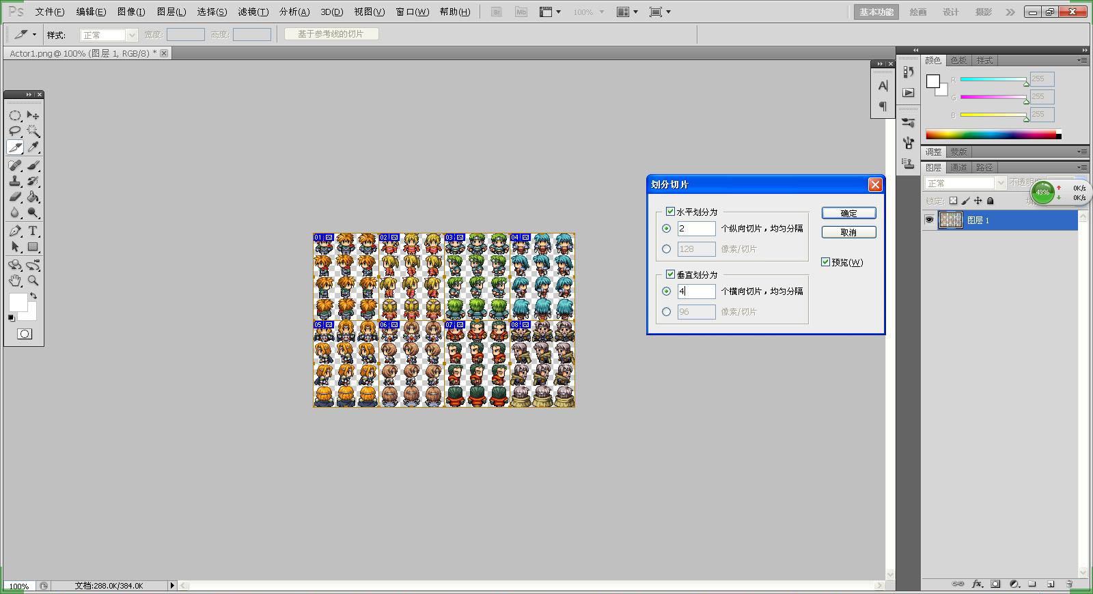Click 取消 in the divide slice dialog
Viewport: 1093px width, 594px height.
[848, 233]
